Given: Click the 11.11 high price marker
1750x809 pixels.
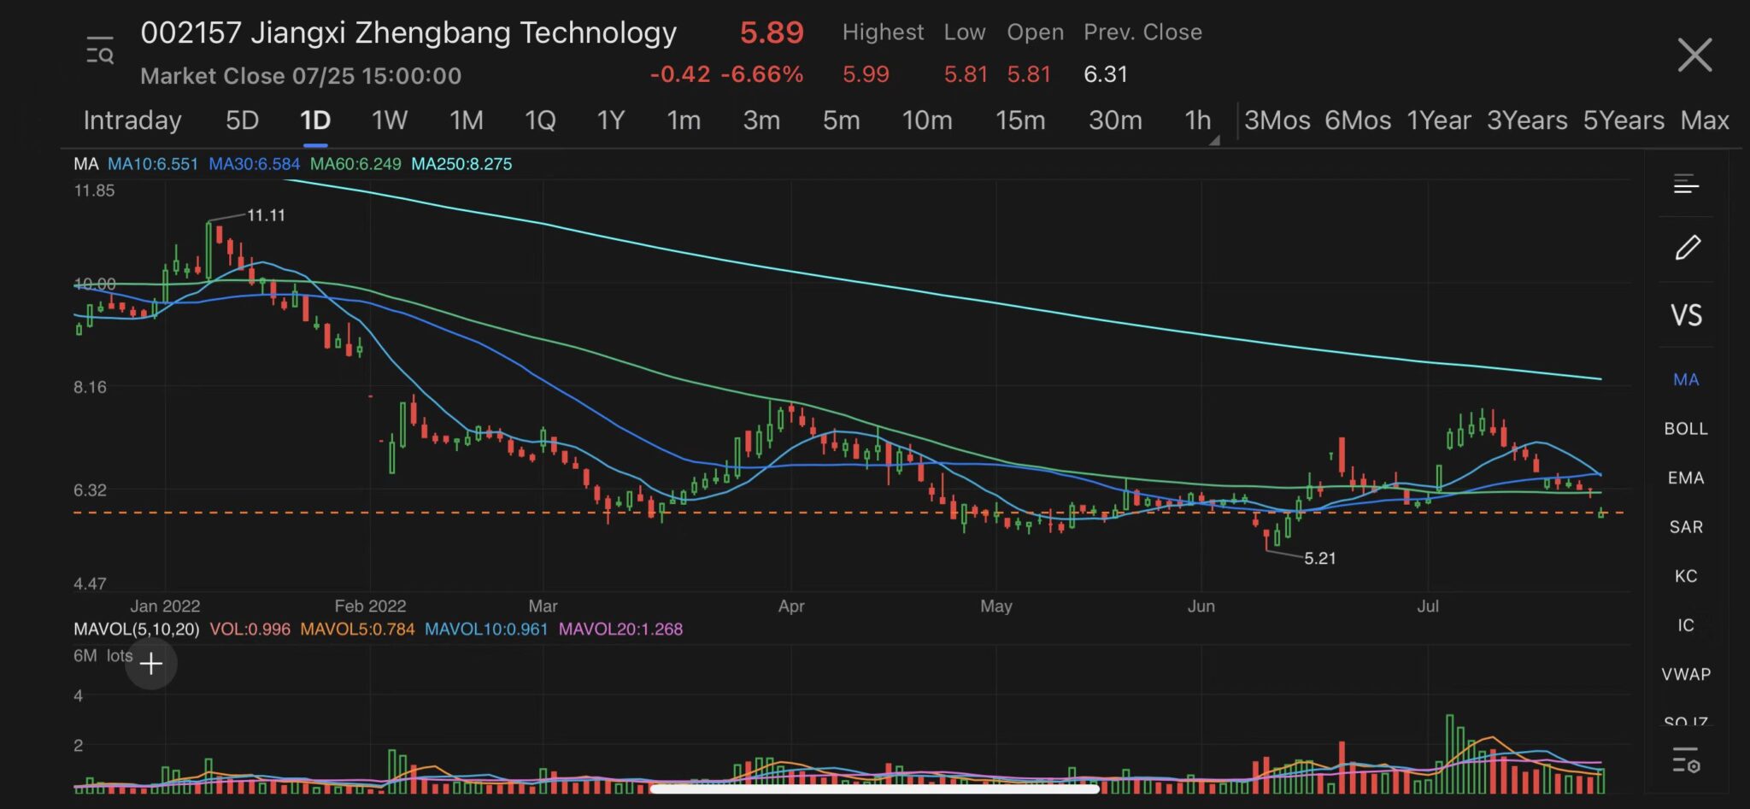Looking at the screenshot, I should click(x=266, y=215).
